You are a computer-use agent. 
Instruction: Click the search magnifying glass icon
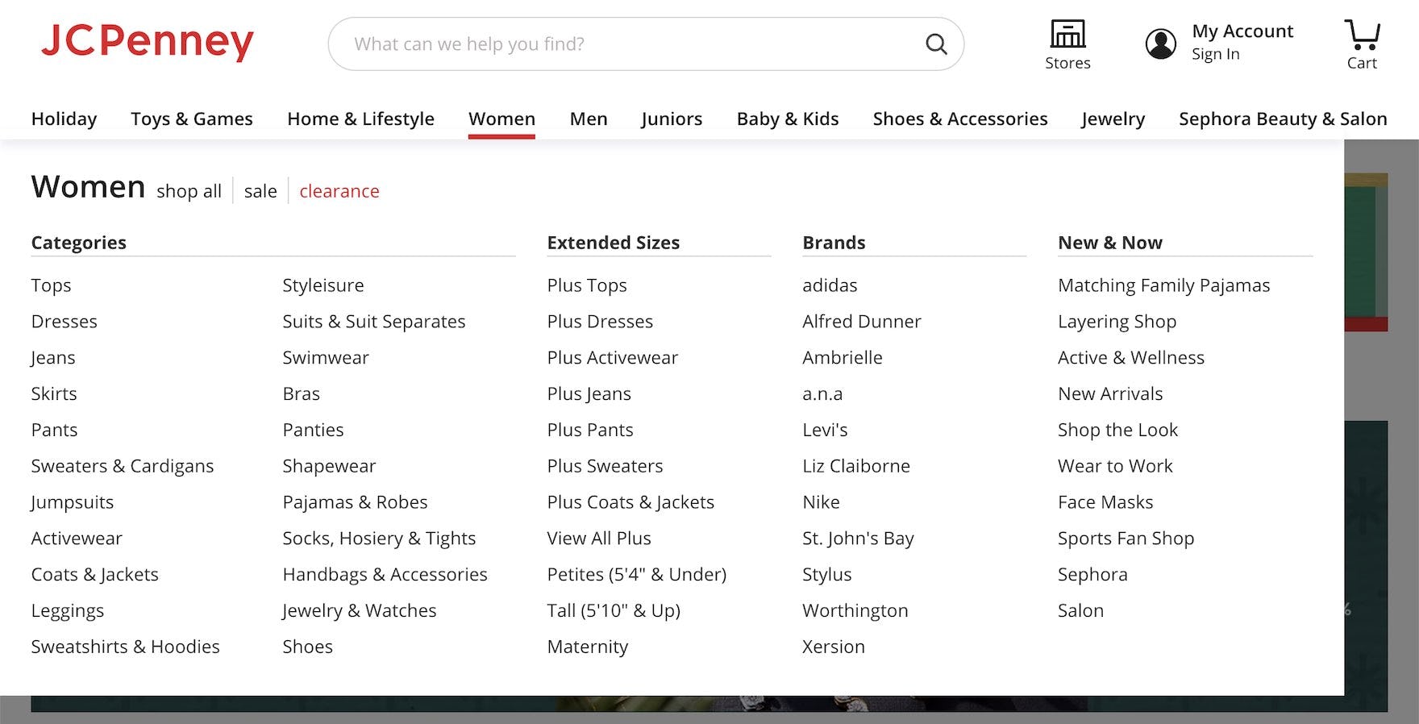pyautogui.click(x=935, y=44)
